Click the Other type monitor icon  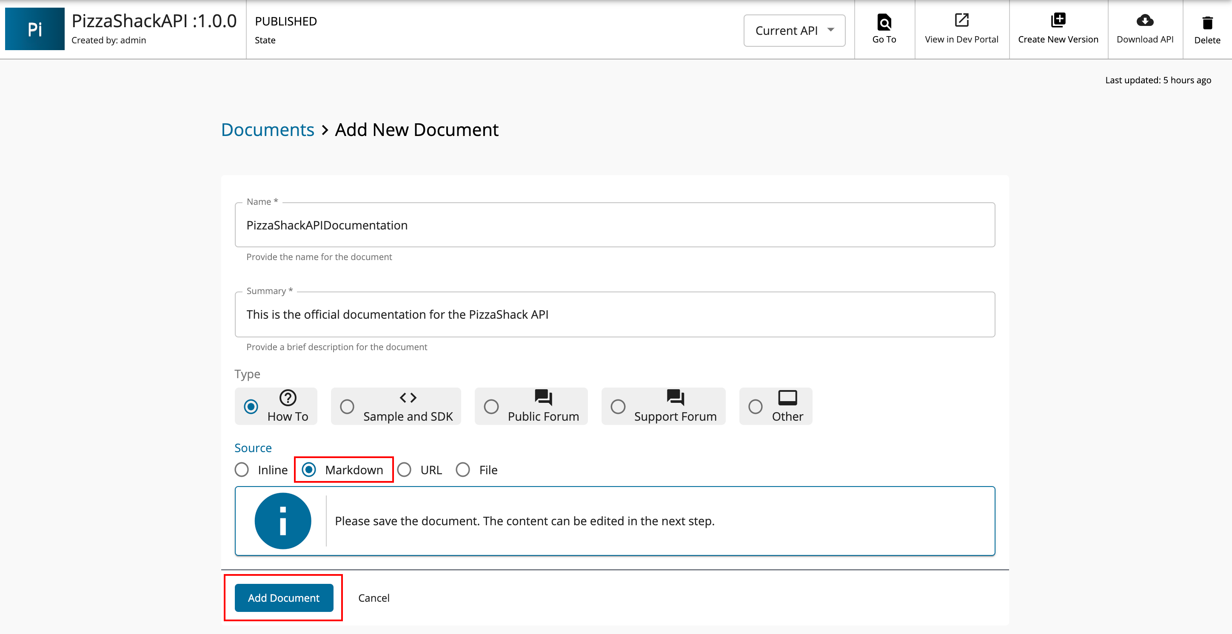pyautogui.click(x=787, y=397)
